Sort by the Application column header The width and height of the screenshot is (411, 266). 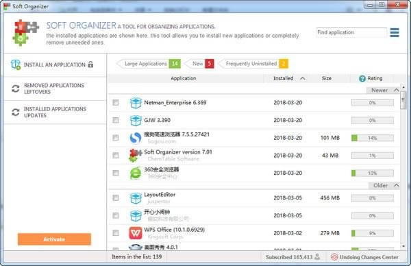coord(183,78)
